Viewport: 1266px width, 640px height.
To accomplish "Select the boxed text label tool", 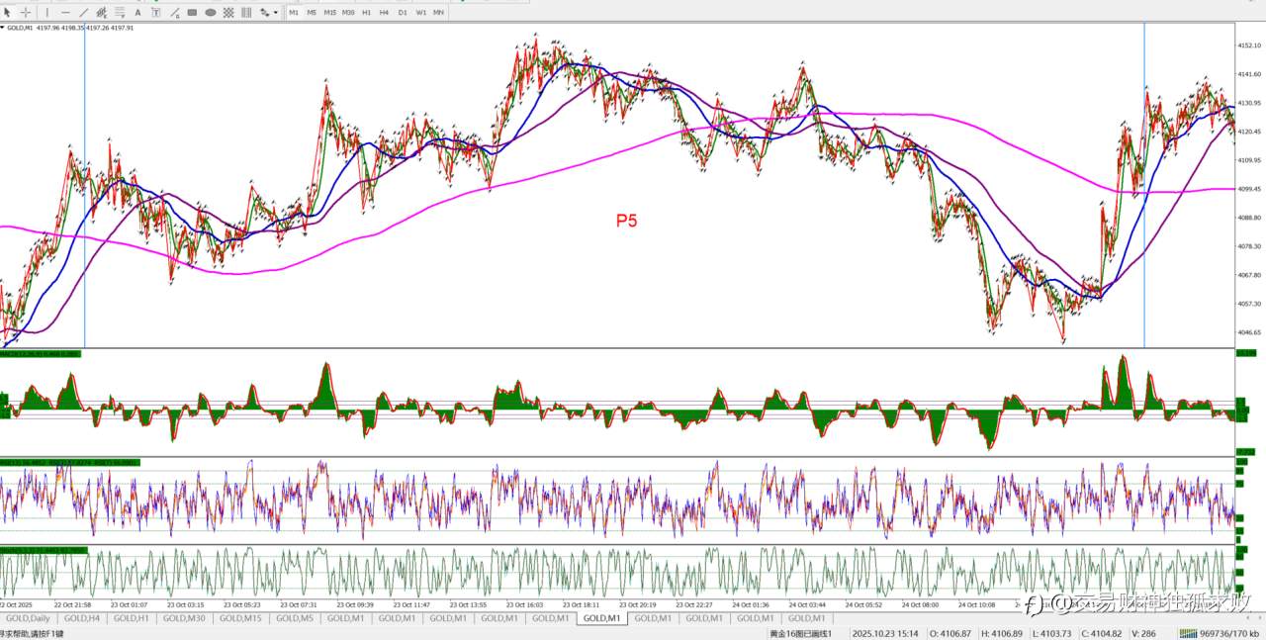I will click(x=155, y=13).
